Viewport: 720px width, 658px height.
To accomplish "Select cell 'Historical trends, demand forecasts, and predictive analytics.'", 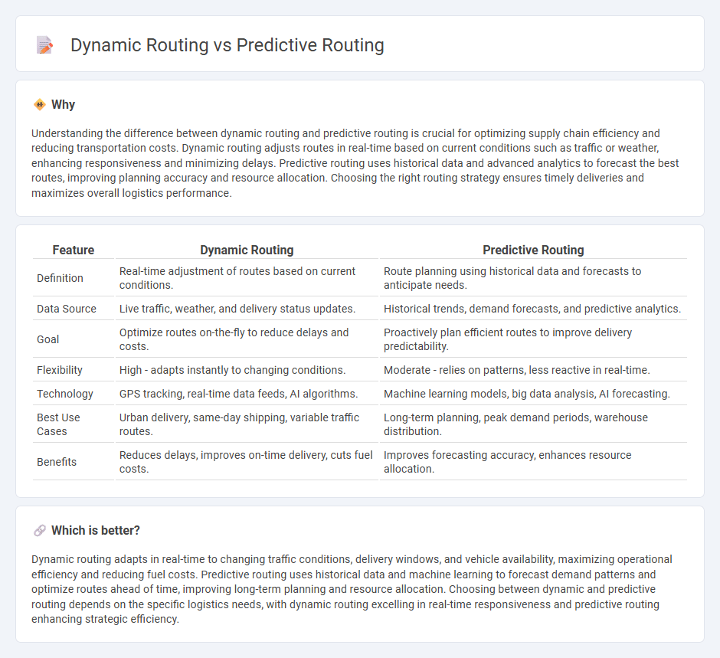I will [x=533, y=309].
